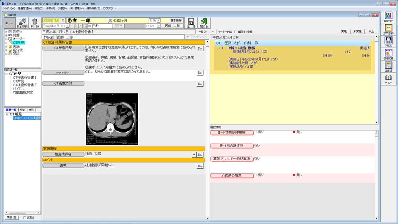Click the 閉じる exit door icon

(x=204, y=23)
